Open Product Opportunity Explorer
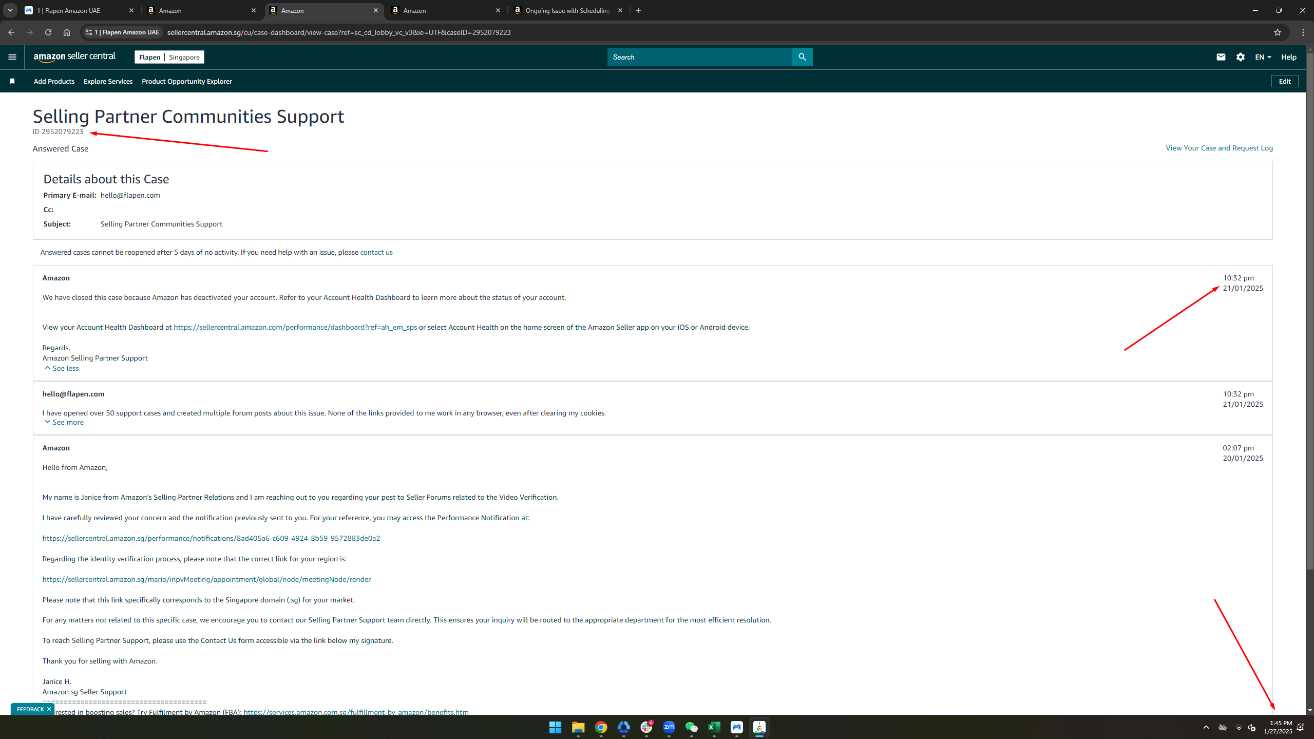The image size is (1314, 739). [x=187, y=81]
